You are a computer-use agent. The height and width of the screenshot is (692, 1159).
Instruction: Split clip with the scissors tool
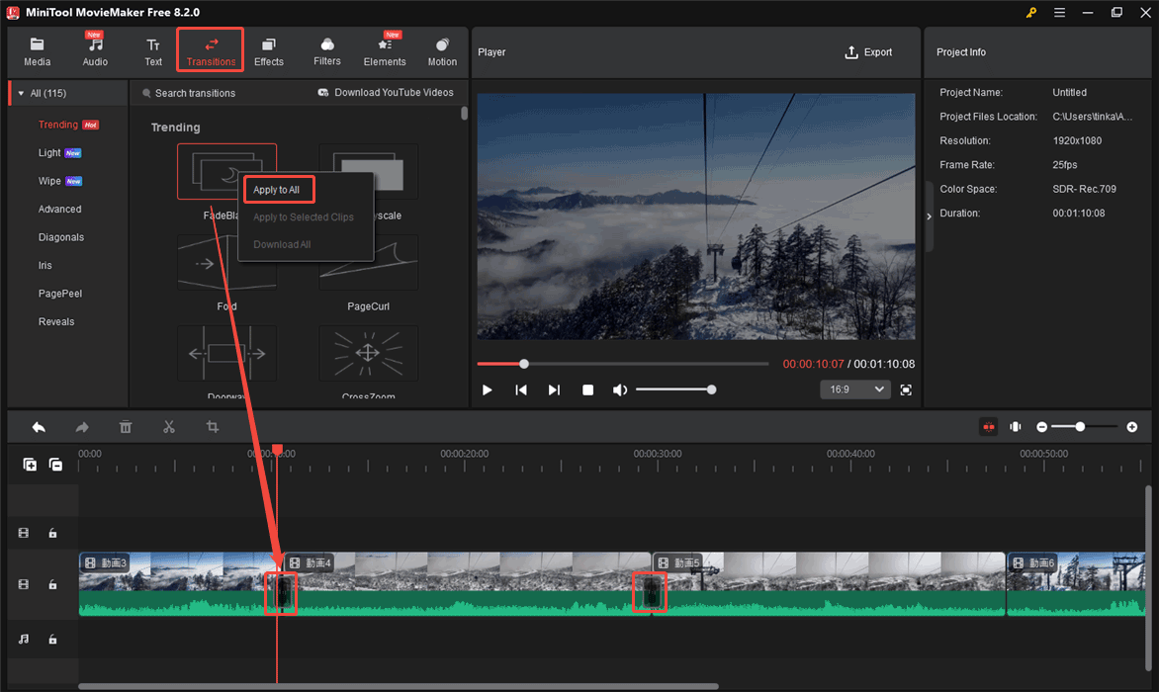point(169,427)
